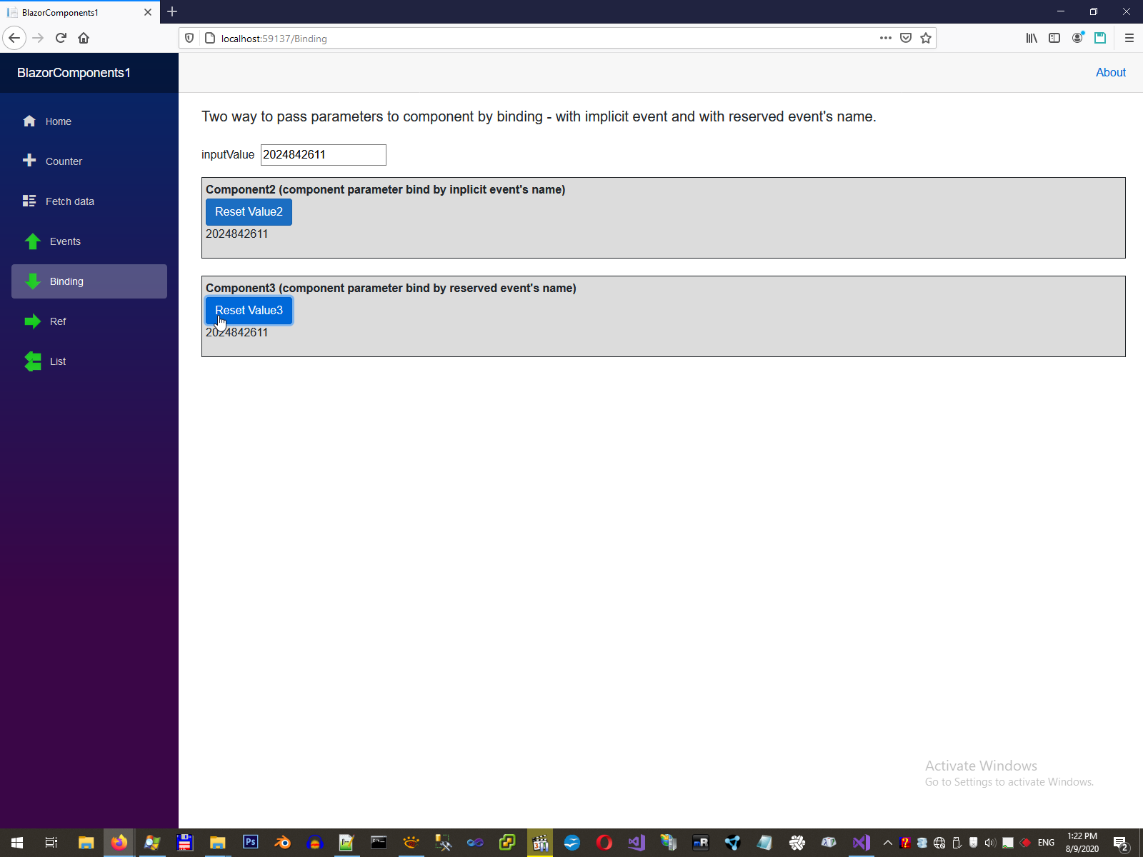Open the Counter page from sidebar

89,161
